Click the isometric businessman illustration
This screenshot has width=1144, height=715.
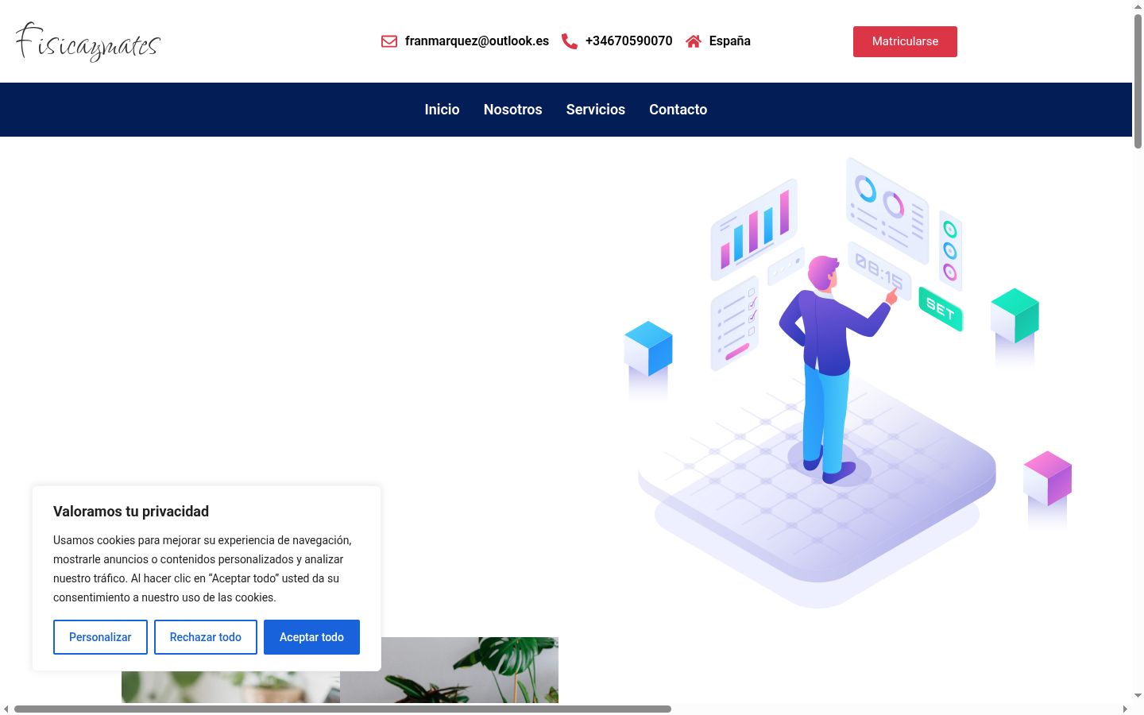click(848, 383)
